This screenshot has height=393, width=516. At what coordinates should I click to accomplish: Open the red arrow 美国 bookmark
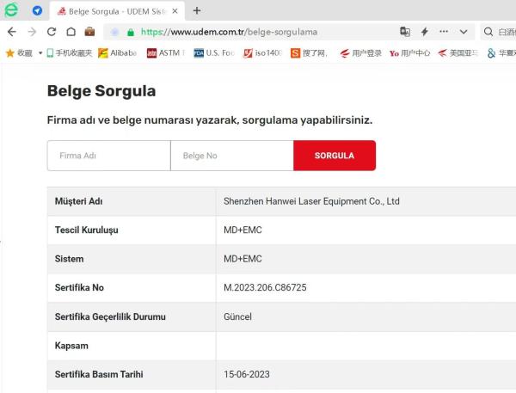[458, 53]
